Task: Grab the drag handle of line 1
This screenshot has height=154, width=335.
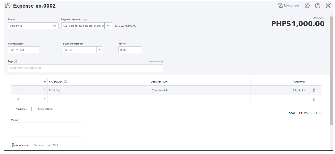Action: 18,90
